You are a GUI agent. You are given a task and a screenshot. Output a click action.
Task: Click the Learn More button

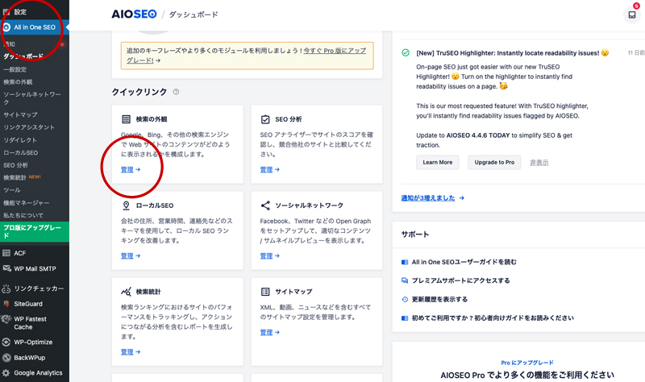(437, 163)
